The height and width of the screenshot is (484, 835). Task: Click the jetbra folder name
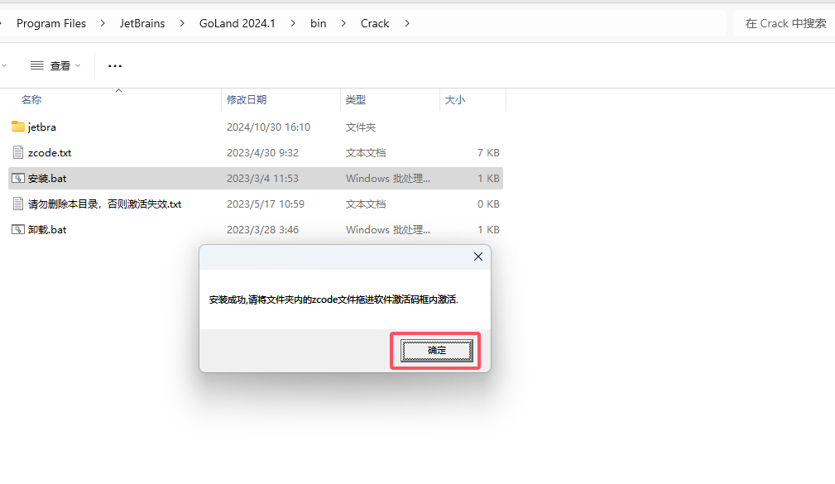pos(42,127)
